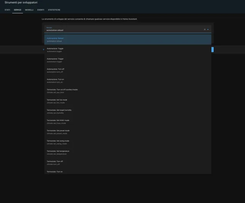Viewport: 245px width, 203px height.
Task: Collapse the service dropdown arrow
Action: coord(208,29)
